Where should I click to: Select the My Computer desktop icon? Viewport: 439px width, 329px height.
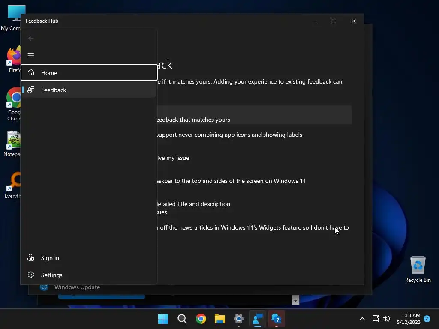tap(11, 18)
